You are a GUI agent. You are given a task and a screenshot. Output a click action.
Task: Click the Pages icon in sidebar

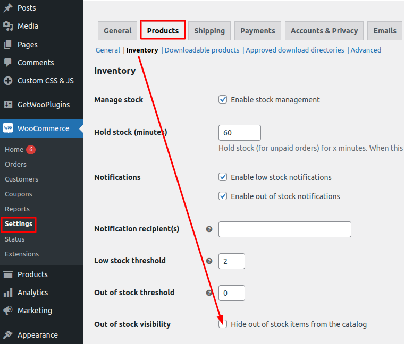[8, 45]
